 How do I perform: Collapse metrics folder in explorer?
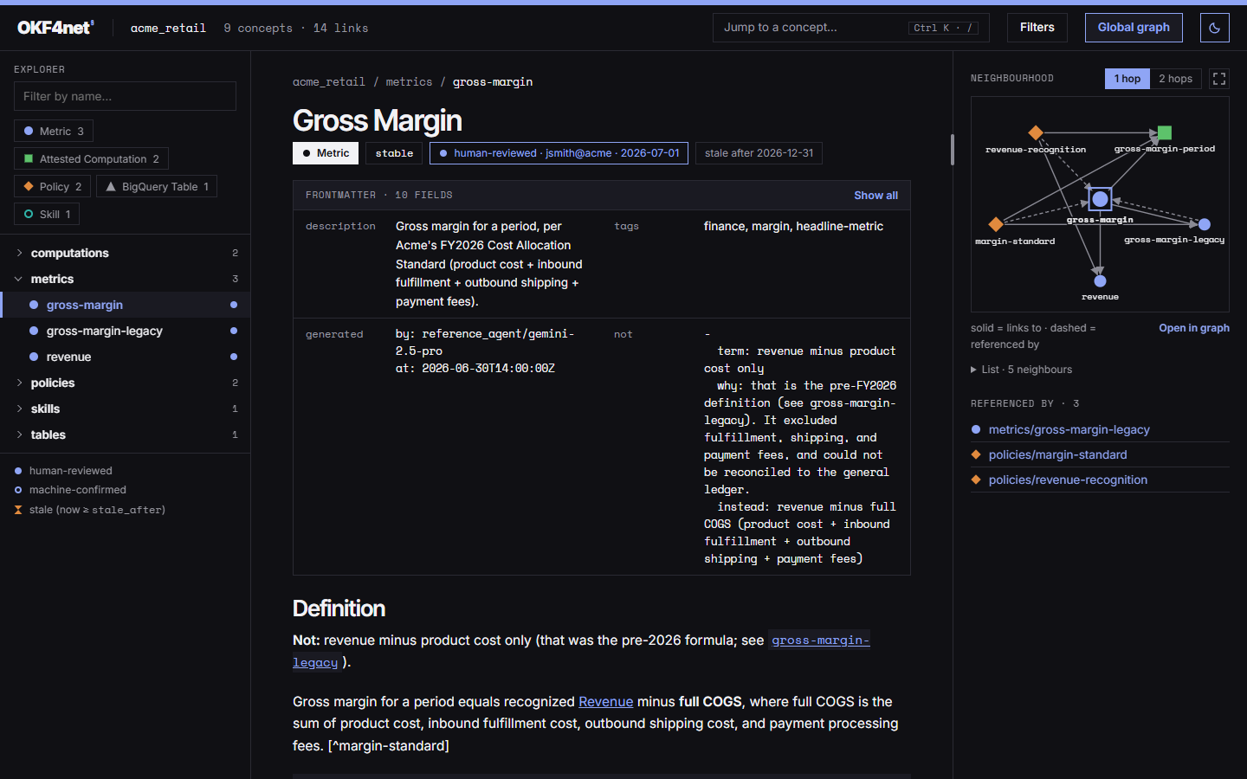click(125, 279)
